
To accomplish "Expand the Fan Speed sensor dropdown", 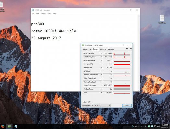I will 101,64.
